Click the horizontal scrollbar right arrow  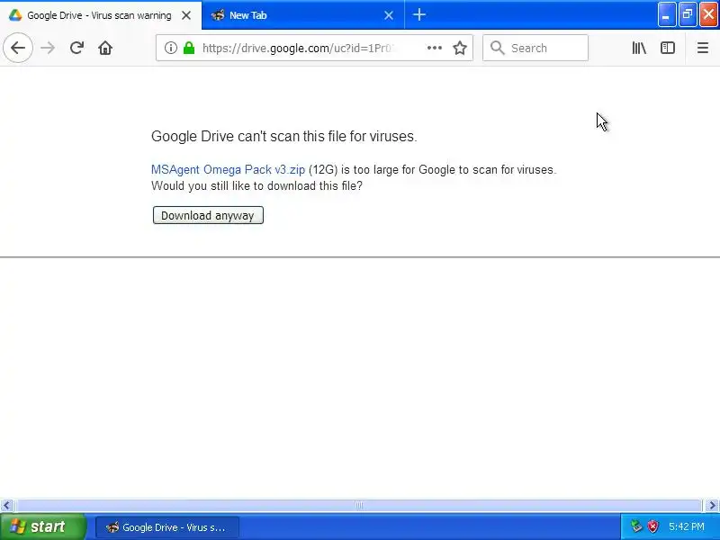click(712, 506)
